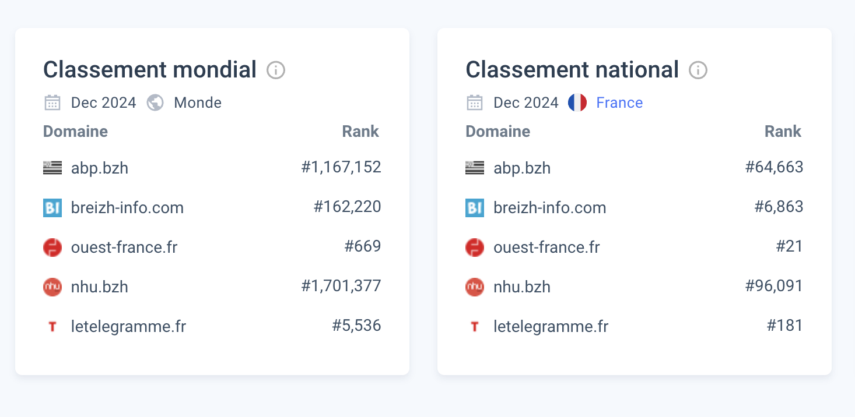The height and width of the screenshot is (417, 855).
Task: Click the globe icon next to Monde
Action: (155, 102)
